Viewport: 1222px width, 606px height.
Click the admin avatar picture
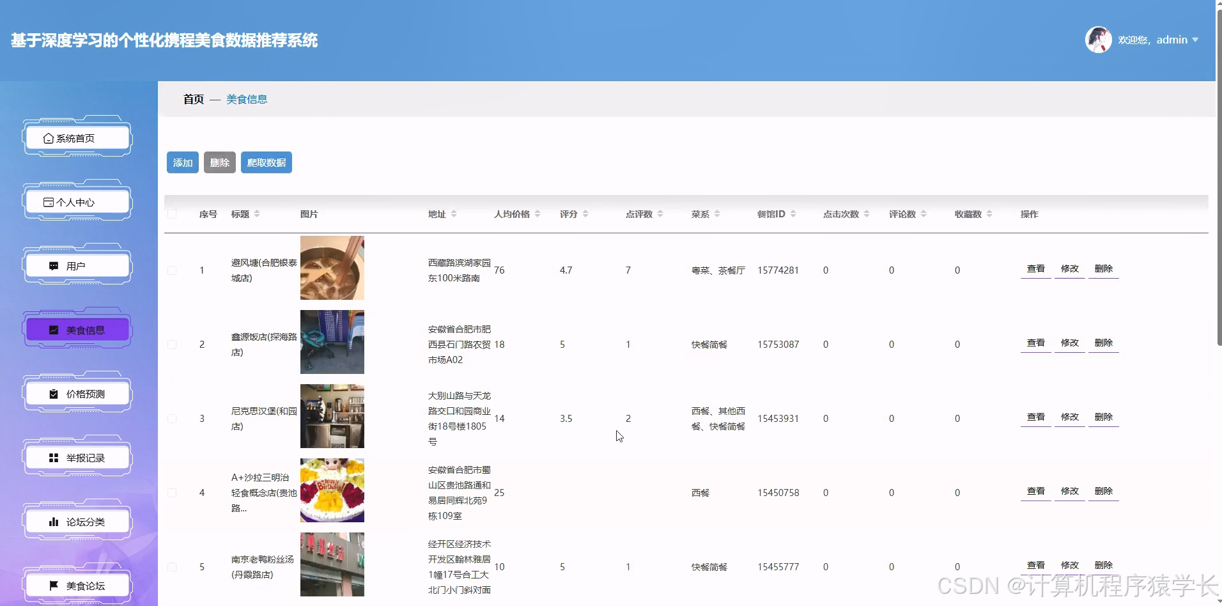click(1099, 39)
